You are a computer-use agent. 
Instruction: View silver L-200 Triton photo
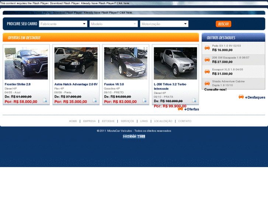(175, 63)
